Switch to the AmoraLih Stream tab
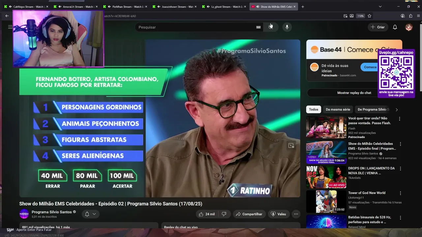The height and width of the screenshot is (237, 422). pos(75,7)
